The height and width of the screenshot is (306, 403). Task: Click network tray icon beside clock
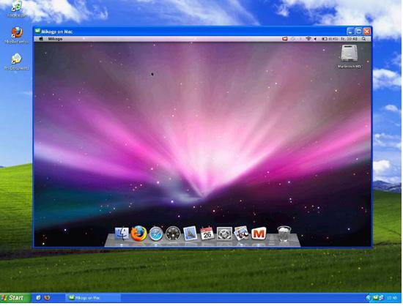point(382,298)
